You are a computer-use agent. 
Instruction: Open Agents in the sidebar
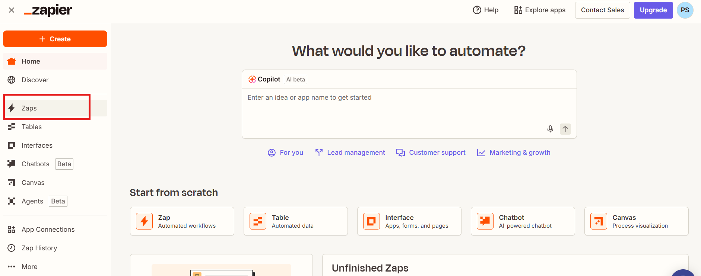(55, 201)
